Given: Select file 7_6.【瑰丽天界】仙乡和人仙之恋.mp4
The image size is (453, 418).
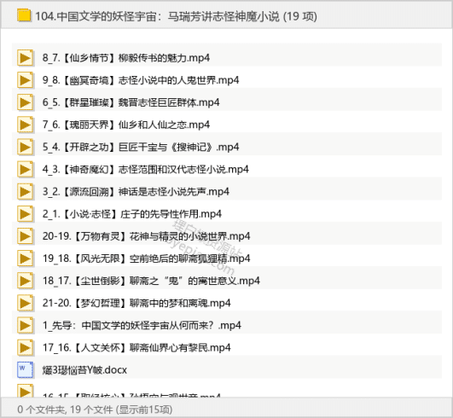Looking at the screenshot, I should click(x=126, y=125).
